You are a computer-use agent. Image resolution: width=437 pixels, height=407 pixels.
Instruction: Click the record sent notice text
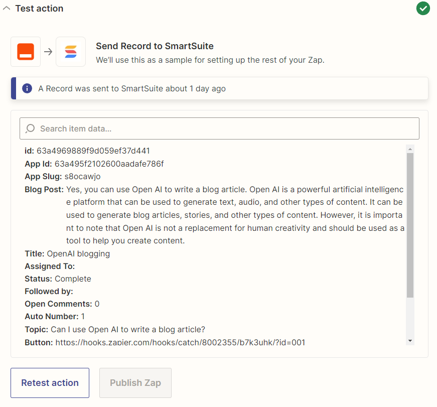pyautogui.click(x=132, y=89)
